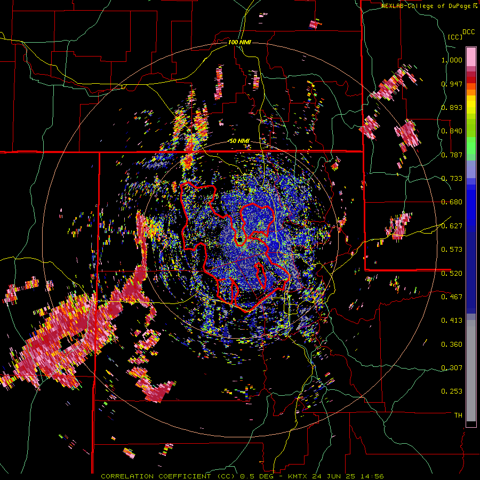The height and width of the screenshot is (480, 480).
Task: Click the 0.893 legend value
Action: coord(452,107)
